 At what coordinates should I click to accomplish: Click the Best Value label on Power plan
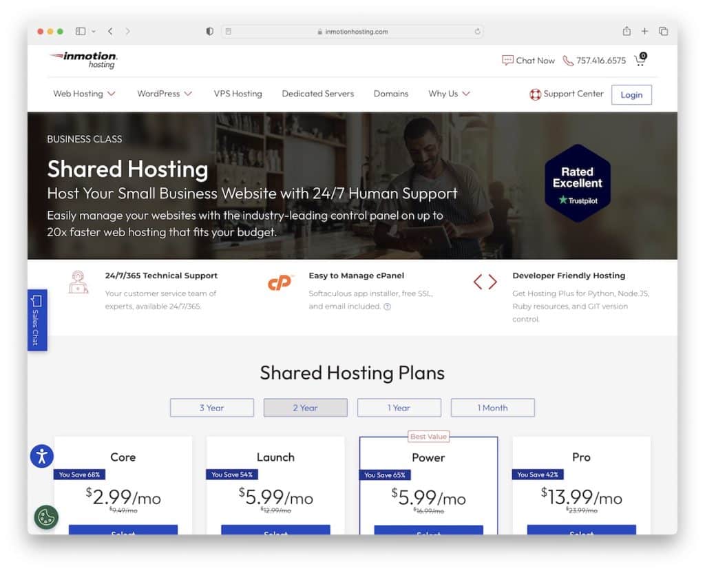point(428,437)
